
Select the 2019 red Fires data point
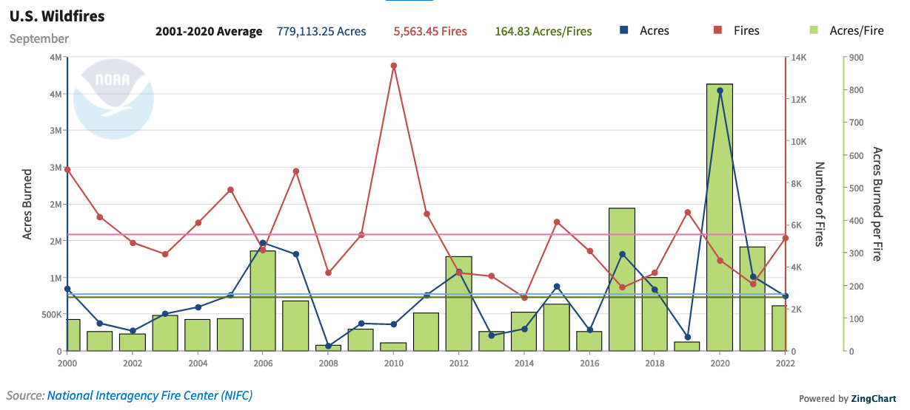(687, 213)
